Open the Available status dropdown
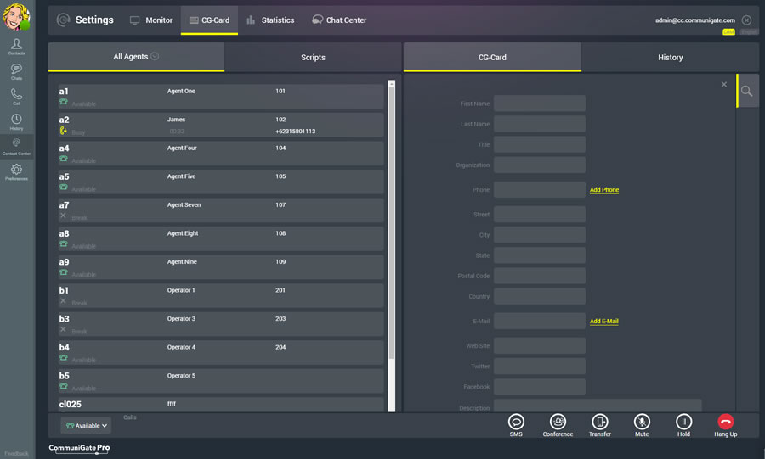The width and height of the screenshot is (765, 459). point(86,425)
